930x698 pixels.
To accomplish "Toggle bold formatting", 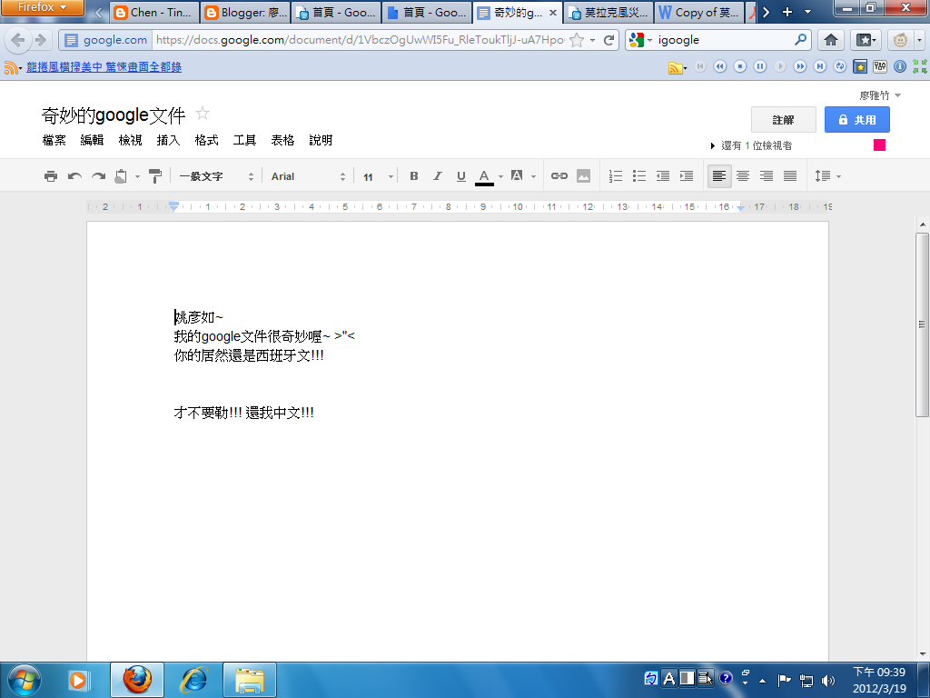I will click(x=414, y=176).
